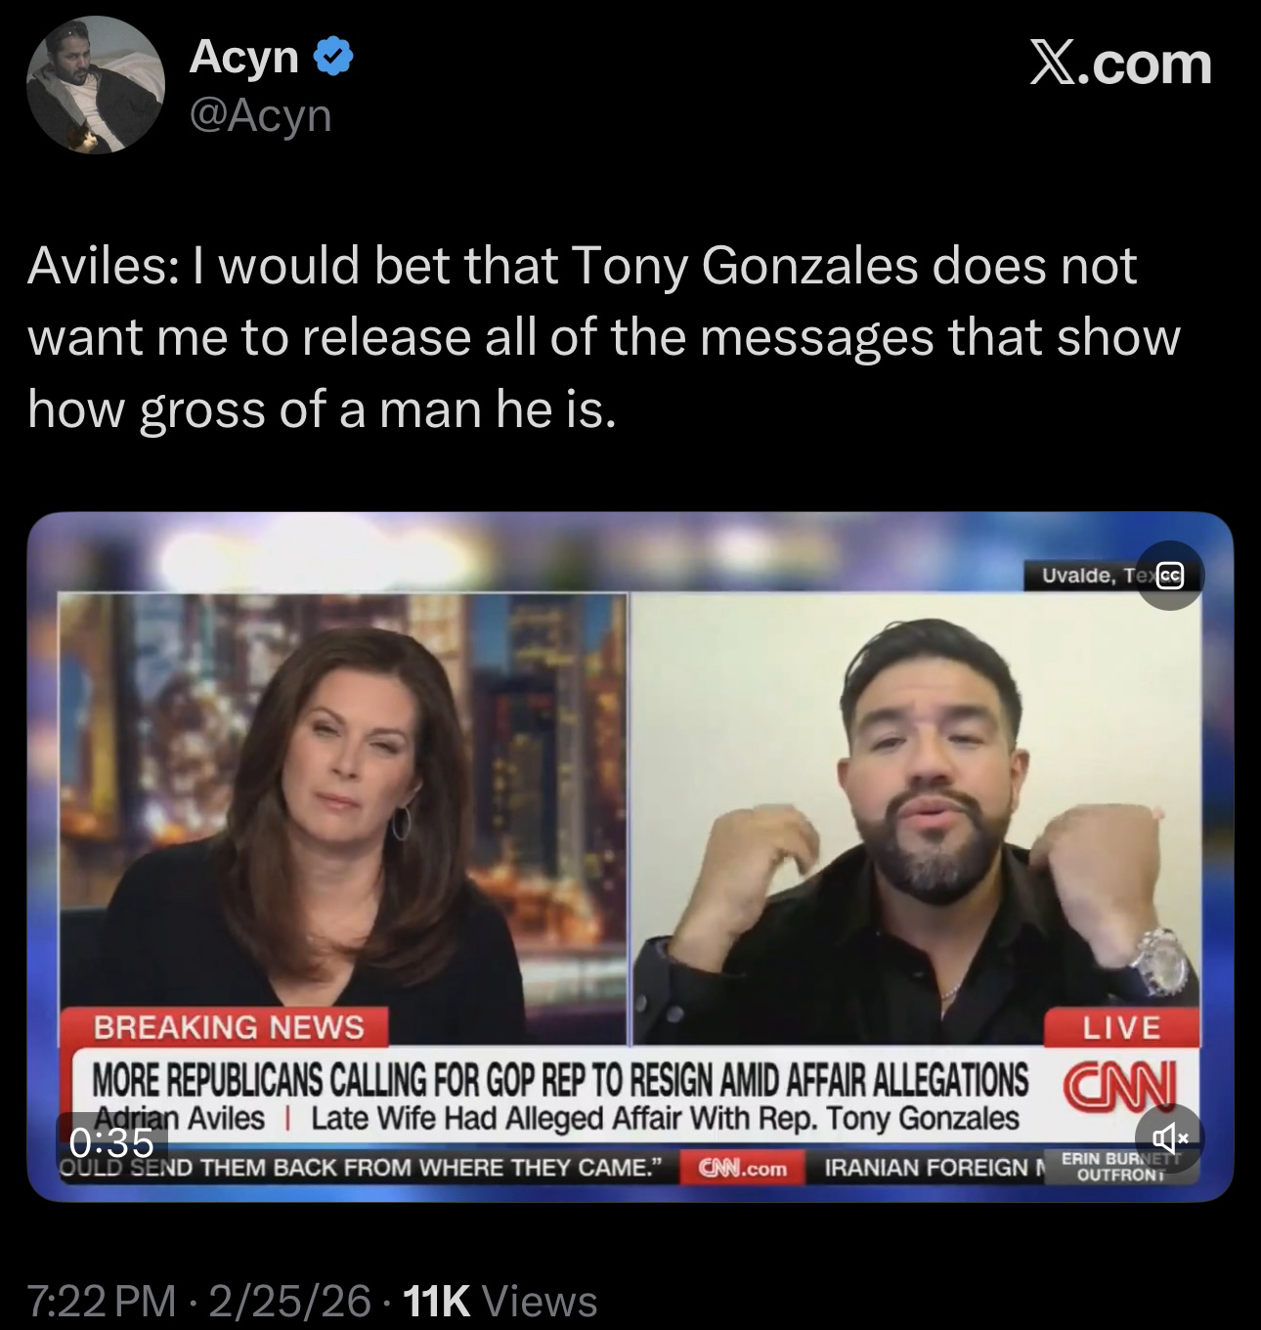Click the 0:35 video duration badge

click(113, 1141)
